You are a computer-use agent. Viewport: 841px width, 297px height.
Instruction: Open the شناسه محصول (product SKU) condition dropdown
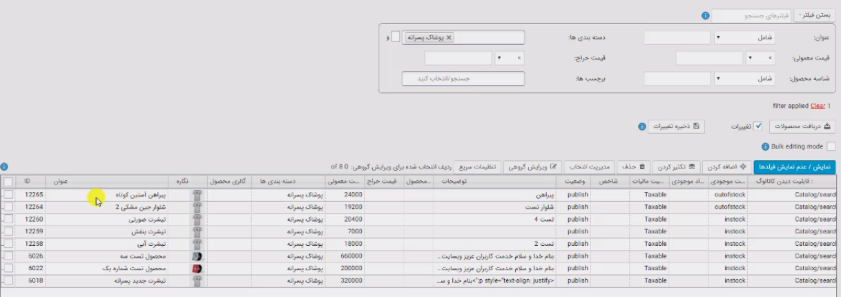[x=745, y=79]
